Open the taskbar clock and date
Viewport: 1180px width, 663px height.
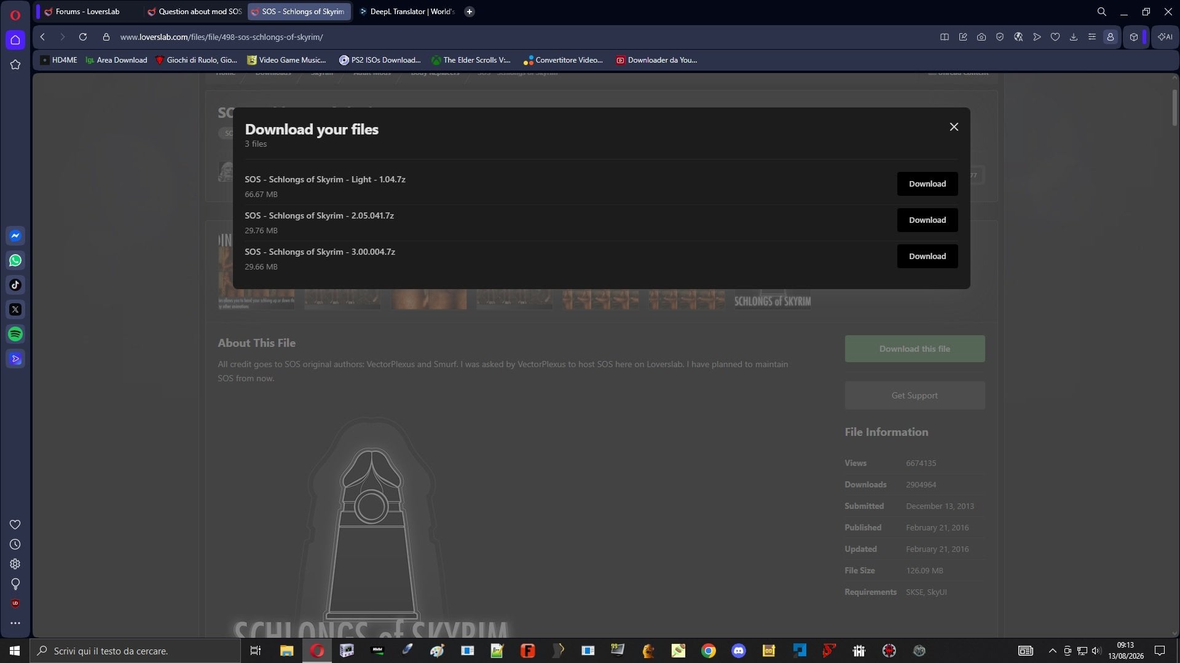click(1126, 651)
